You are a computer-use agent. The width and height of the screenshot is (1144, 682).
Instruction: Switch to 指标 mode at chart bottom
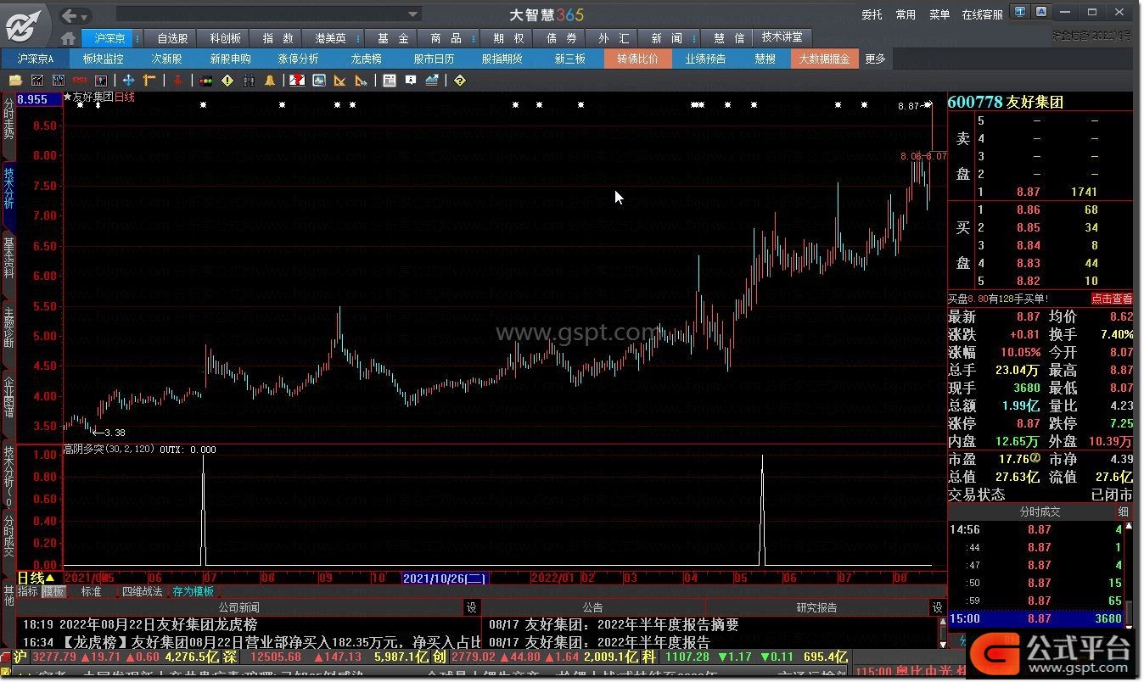pyautogui.click(x=28, y=591)
